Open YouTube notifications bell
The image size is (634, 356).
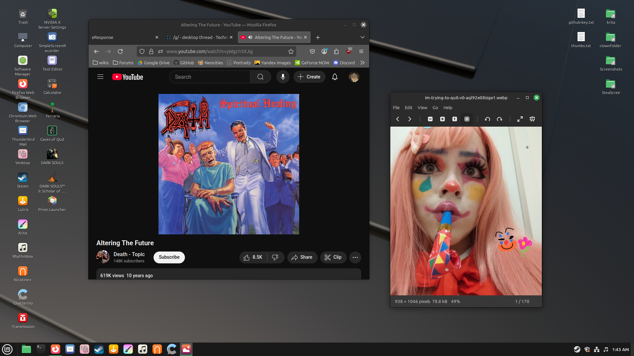[x=335, y=77]
